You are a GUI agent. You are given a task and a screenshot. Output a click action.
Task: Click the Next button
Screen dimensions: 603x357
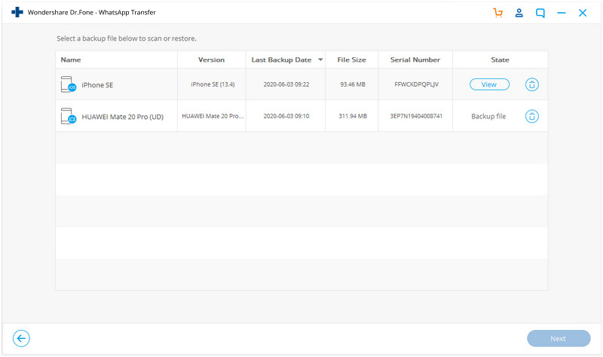559,338
